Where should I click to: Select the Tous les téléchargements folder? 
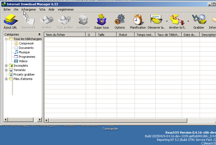click(27, 39)
